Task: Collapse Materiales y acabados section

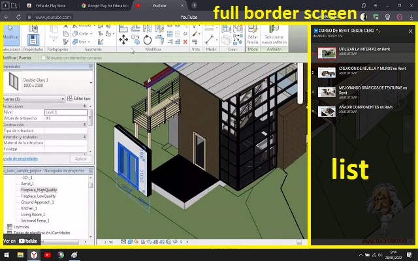Action: (84, 137)
